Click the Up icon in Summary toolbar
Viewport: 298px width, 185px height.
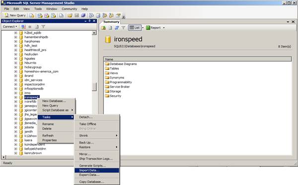pyautogui.click(x=103, y=28)
